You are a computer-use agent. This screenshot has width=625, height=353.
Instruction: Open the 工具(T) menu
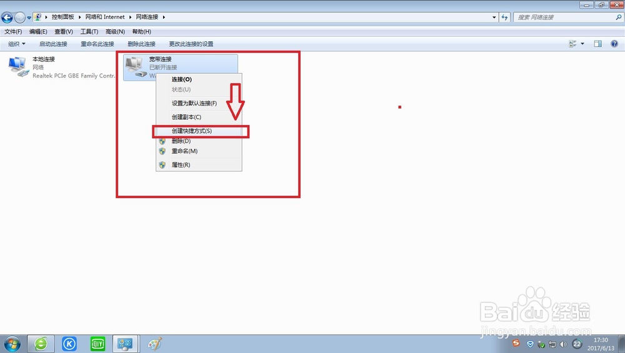[89, 31]
